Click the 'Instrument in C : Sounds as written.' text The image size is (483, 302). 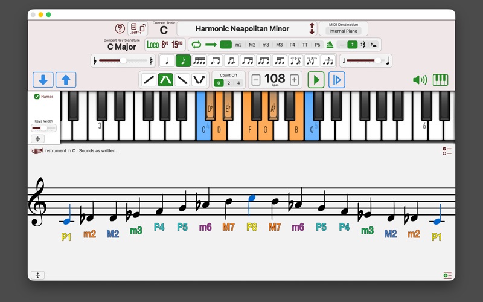point(80,150)
